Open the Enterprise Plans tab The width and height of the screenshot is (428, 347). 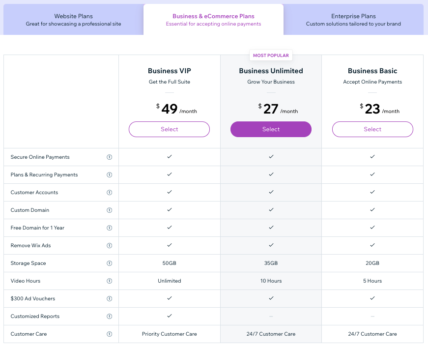pyautogui.click(x=353, y=20)
